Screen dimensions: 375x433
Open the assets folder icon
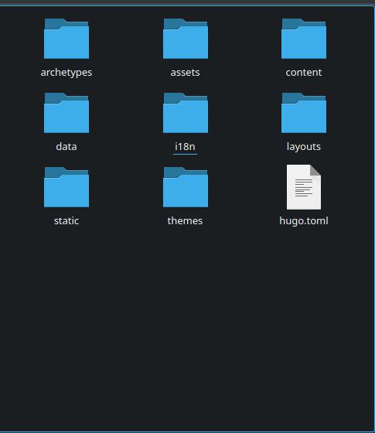(186, 39)
